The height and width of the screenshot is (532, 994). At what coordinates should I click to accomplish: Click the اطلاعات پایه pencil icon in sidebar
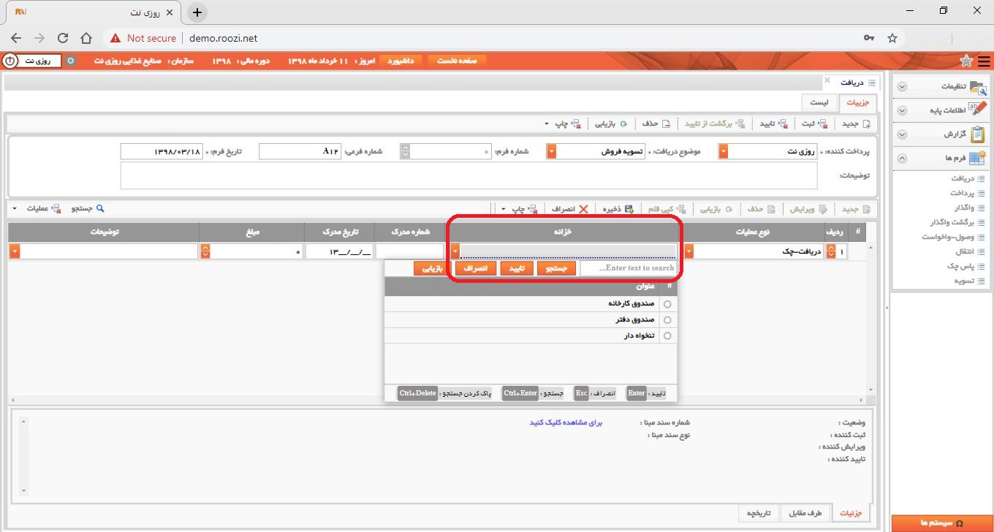pos(978,110)
